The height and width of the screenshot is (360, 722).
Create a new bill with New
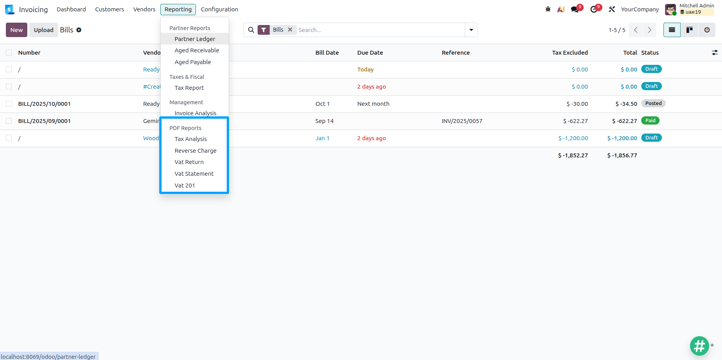[16, 30]
